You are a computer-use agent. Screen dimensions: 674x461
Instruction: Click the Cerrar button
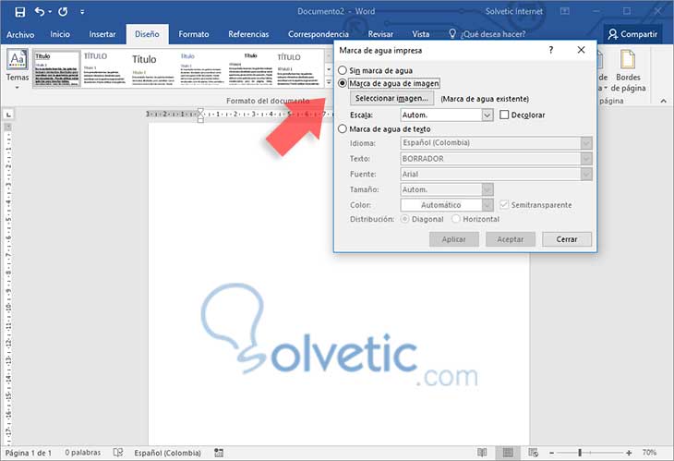click(x=567, y=239)
